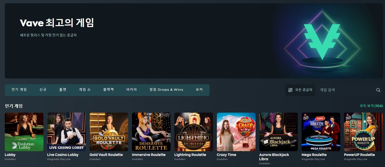
Task: Click Evolution label under Gold Vault Roulette
Action: pyautogui.click(x=95, y=159)
